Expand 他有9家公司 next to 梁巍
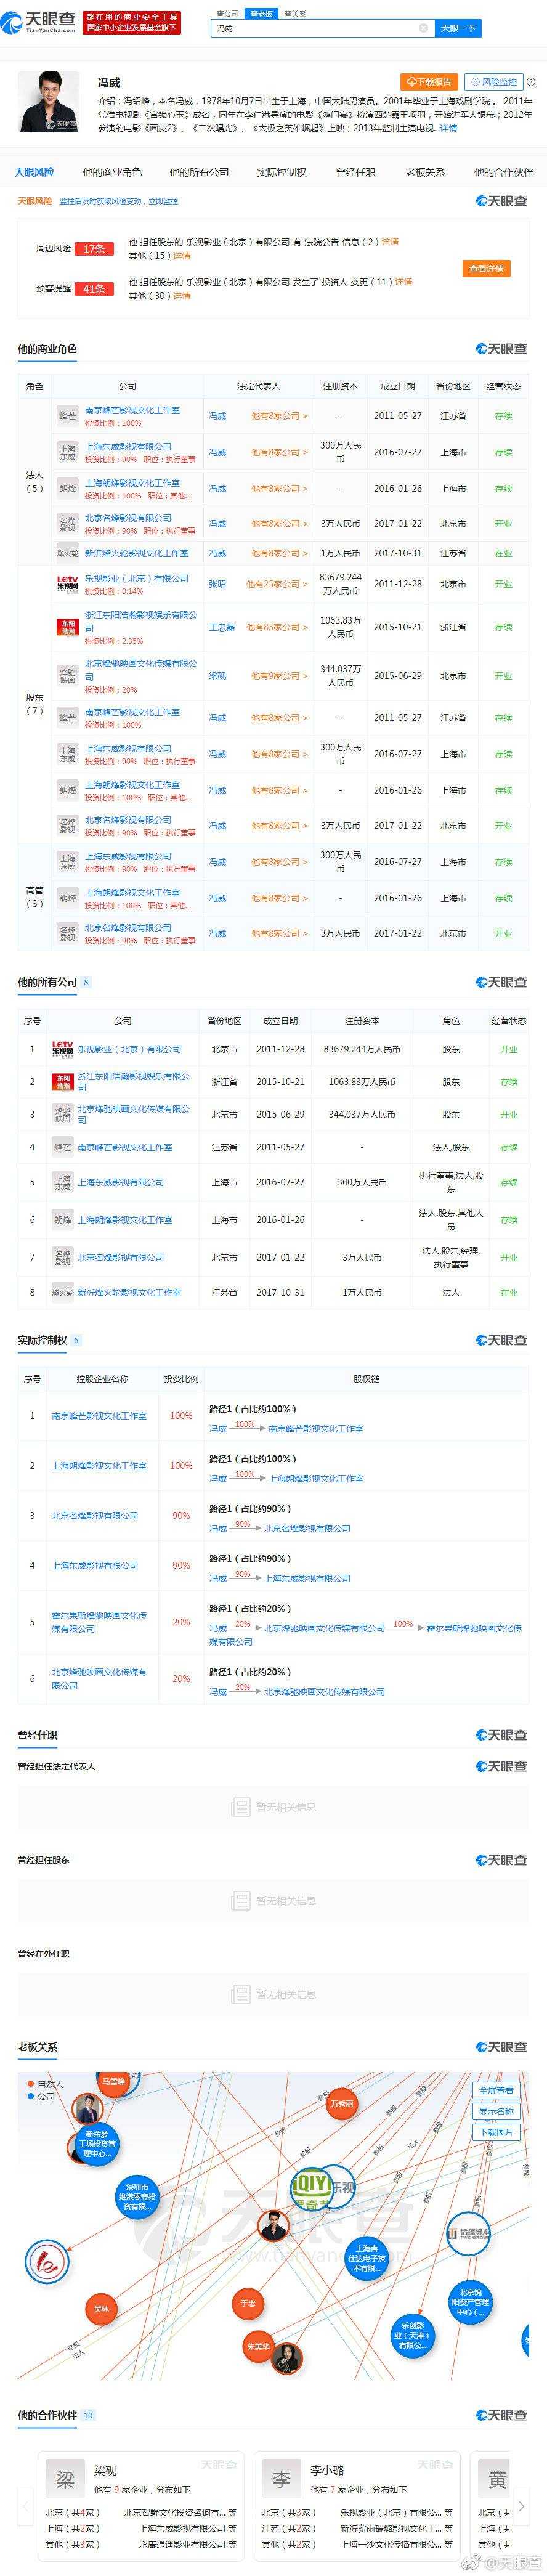547x2576 pixels. coord(279,676)
